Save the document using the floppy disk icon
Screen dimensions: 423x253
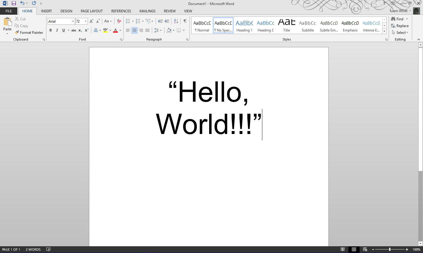pyautogui.click(x=14, y=3)
